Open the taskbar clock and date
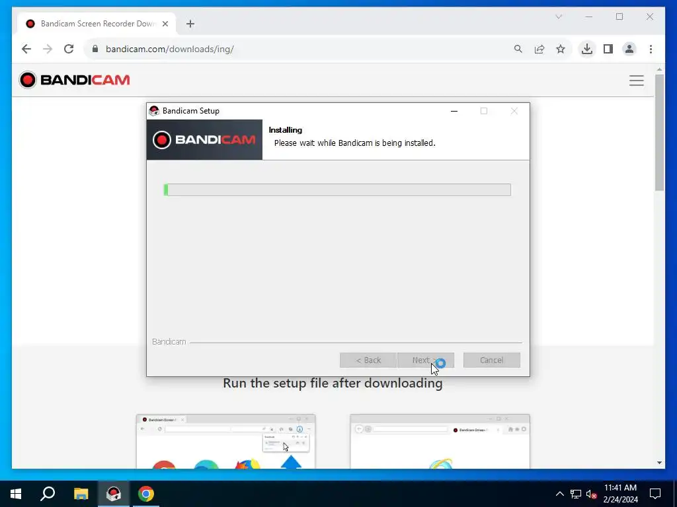 (620, 494)
